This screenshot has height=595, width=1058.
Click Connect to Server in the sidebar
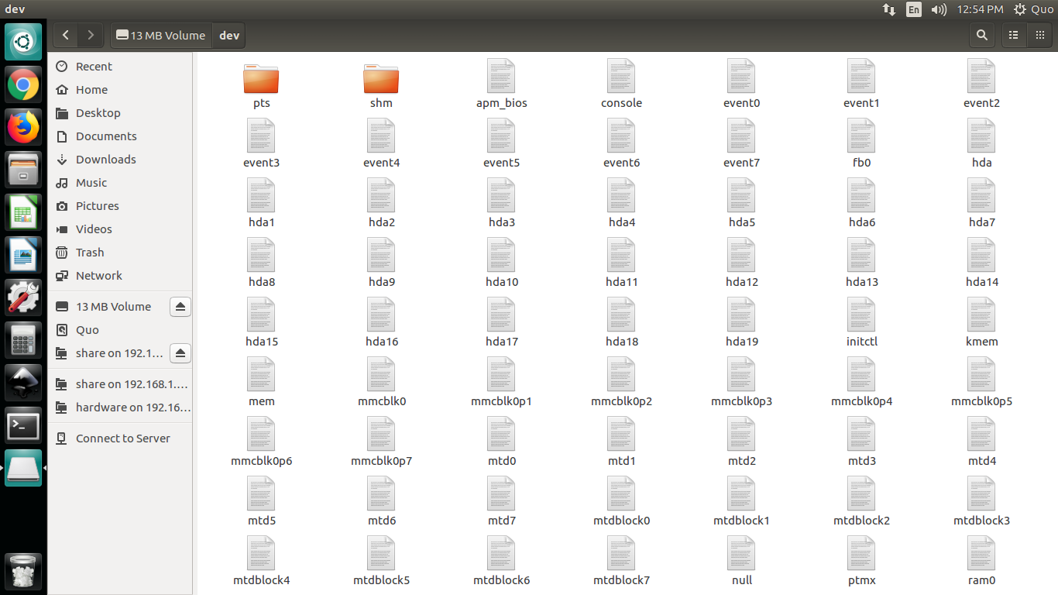pos(122,439)
